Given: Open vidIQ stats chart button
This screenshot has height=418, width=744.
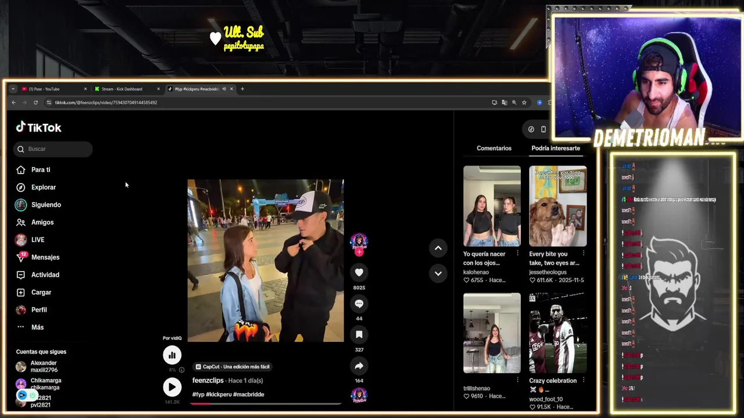Looking at the screenshot, I should [x=172, y=355].
